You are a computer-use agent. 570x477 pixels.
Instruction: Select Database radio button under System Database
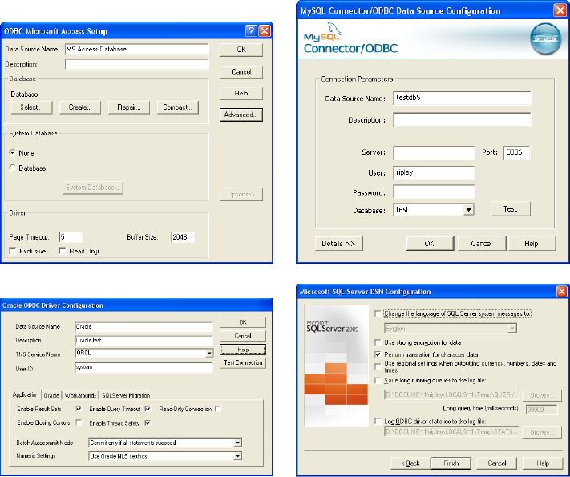[x=13, y=168]
